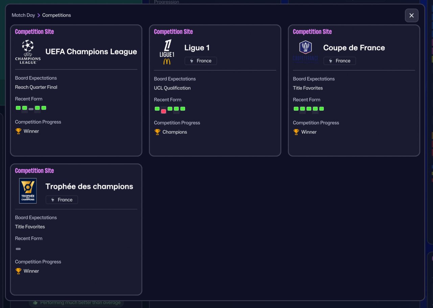Click the France tag under Trophée des champions

click(x=62, y=200)
